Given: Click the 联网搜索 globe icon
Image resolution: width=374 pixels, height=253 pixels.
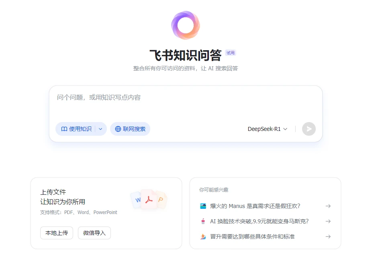Looking at the screenshot, I should click(x=118, y=129).
